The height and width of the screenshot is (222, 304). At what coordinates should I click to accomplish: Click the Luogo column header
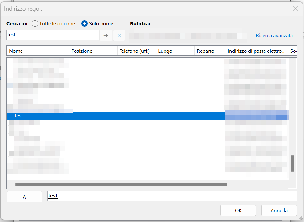click(x=175, y=51)
